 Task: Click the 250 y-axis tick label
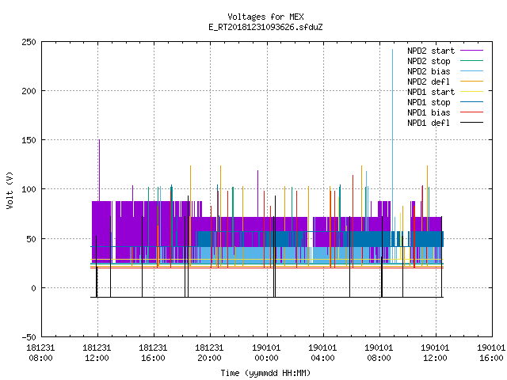(x=29, y=42)
